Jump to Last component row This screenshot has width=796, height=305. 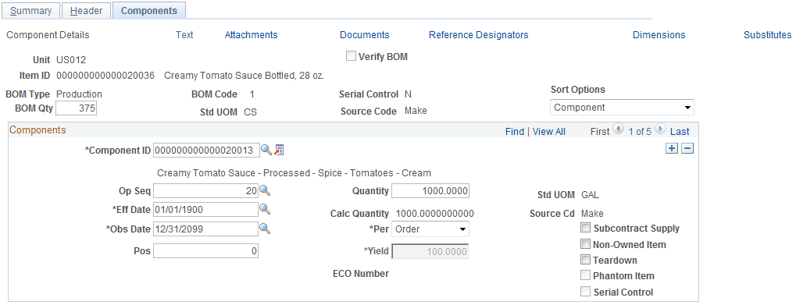click(680, 132)
